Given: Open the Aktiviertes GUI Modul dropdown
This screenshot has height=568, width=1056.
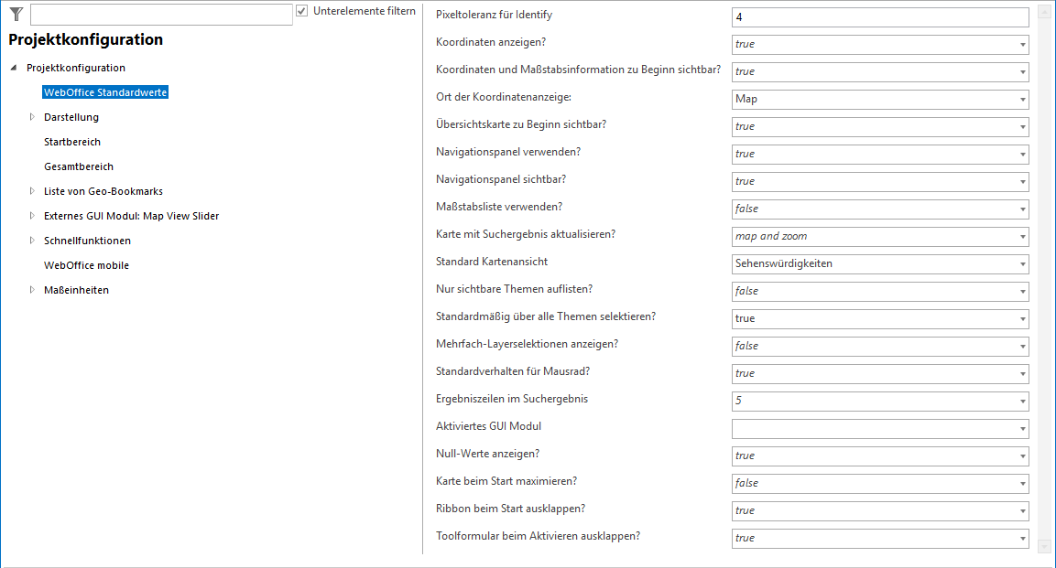Looking at the screenshot, I should point(1022,429).
